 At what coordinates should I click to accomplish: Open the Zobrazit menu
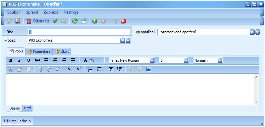(x=51, y=12)
